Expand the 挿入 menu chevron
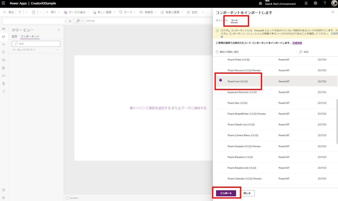The image size is (338, 201). (x=59, y=12)
